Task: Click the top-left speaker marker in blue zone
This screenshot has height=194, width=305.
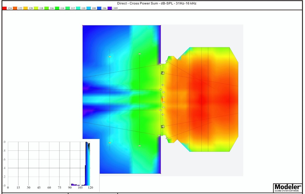Action: (x=110, y=57)
